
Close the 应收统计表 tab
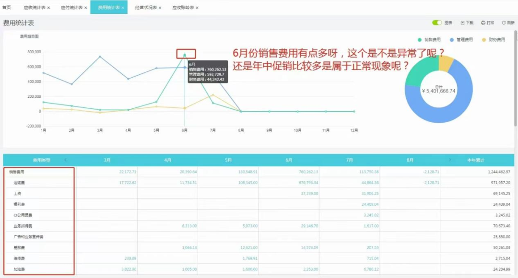[x=48, y=8]
